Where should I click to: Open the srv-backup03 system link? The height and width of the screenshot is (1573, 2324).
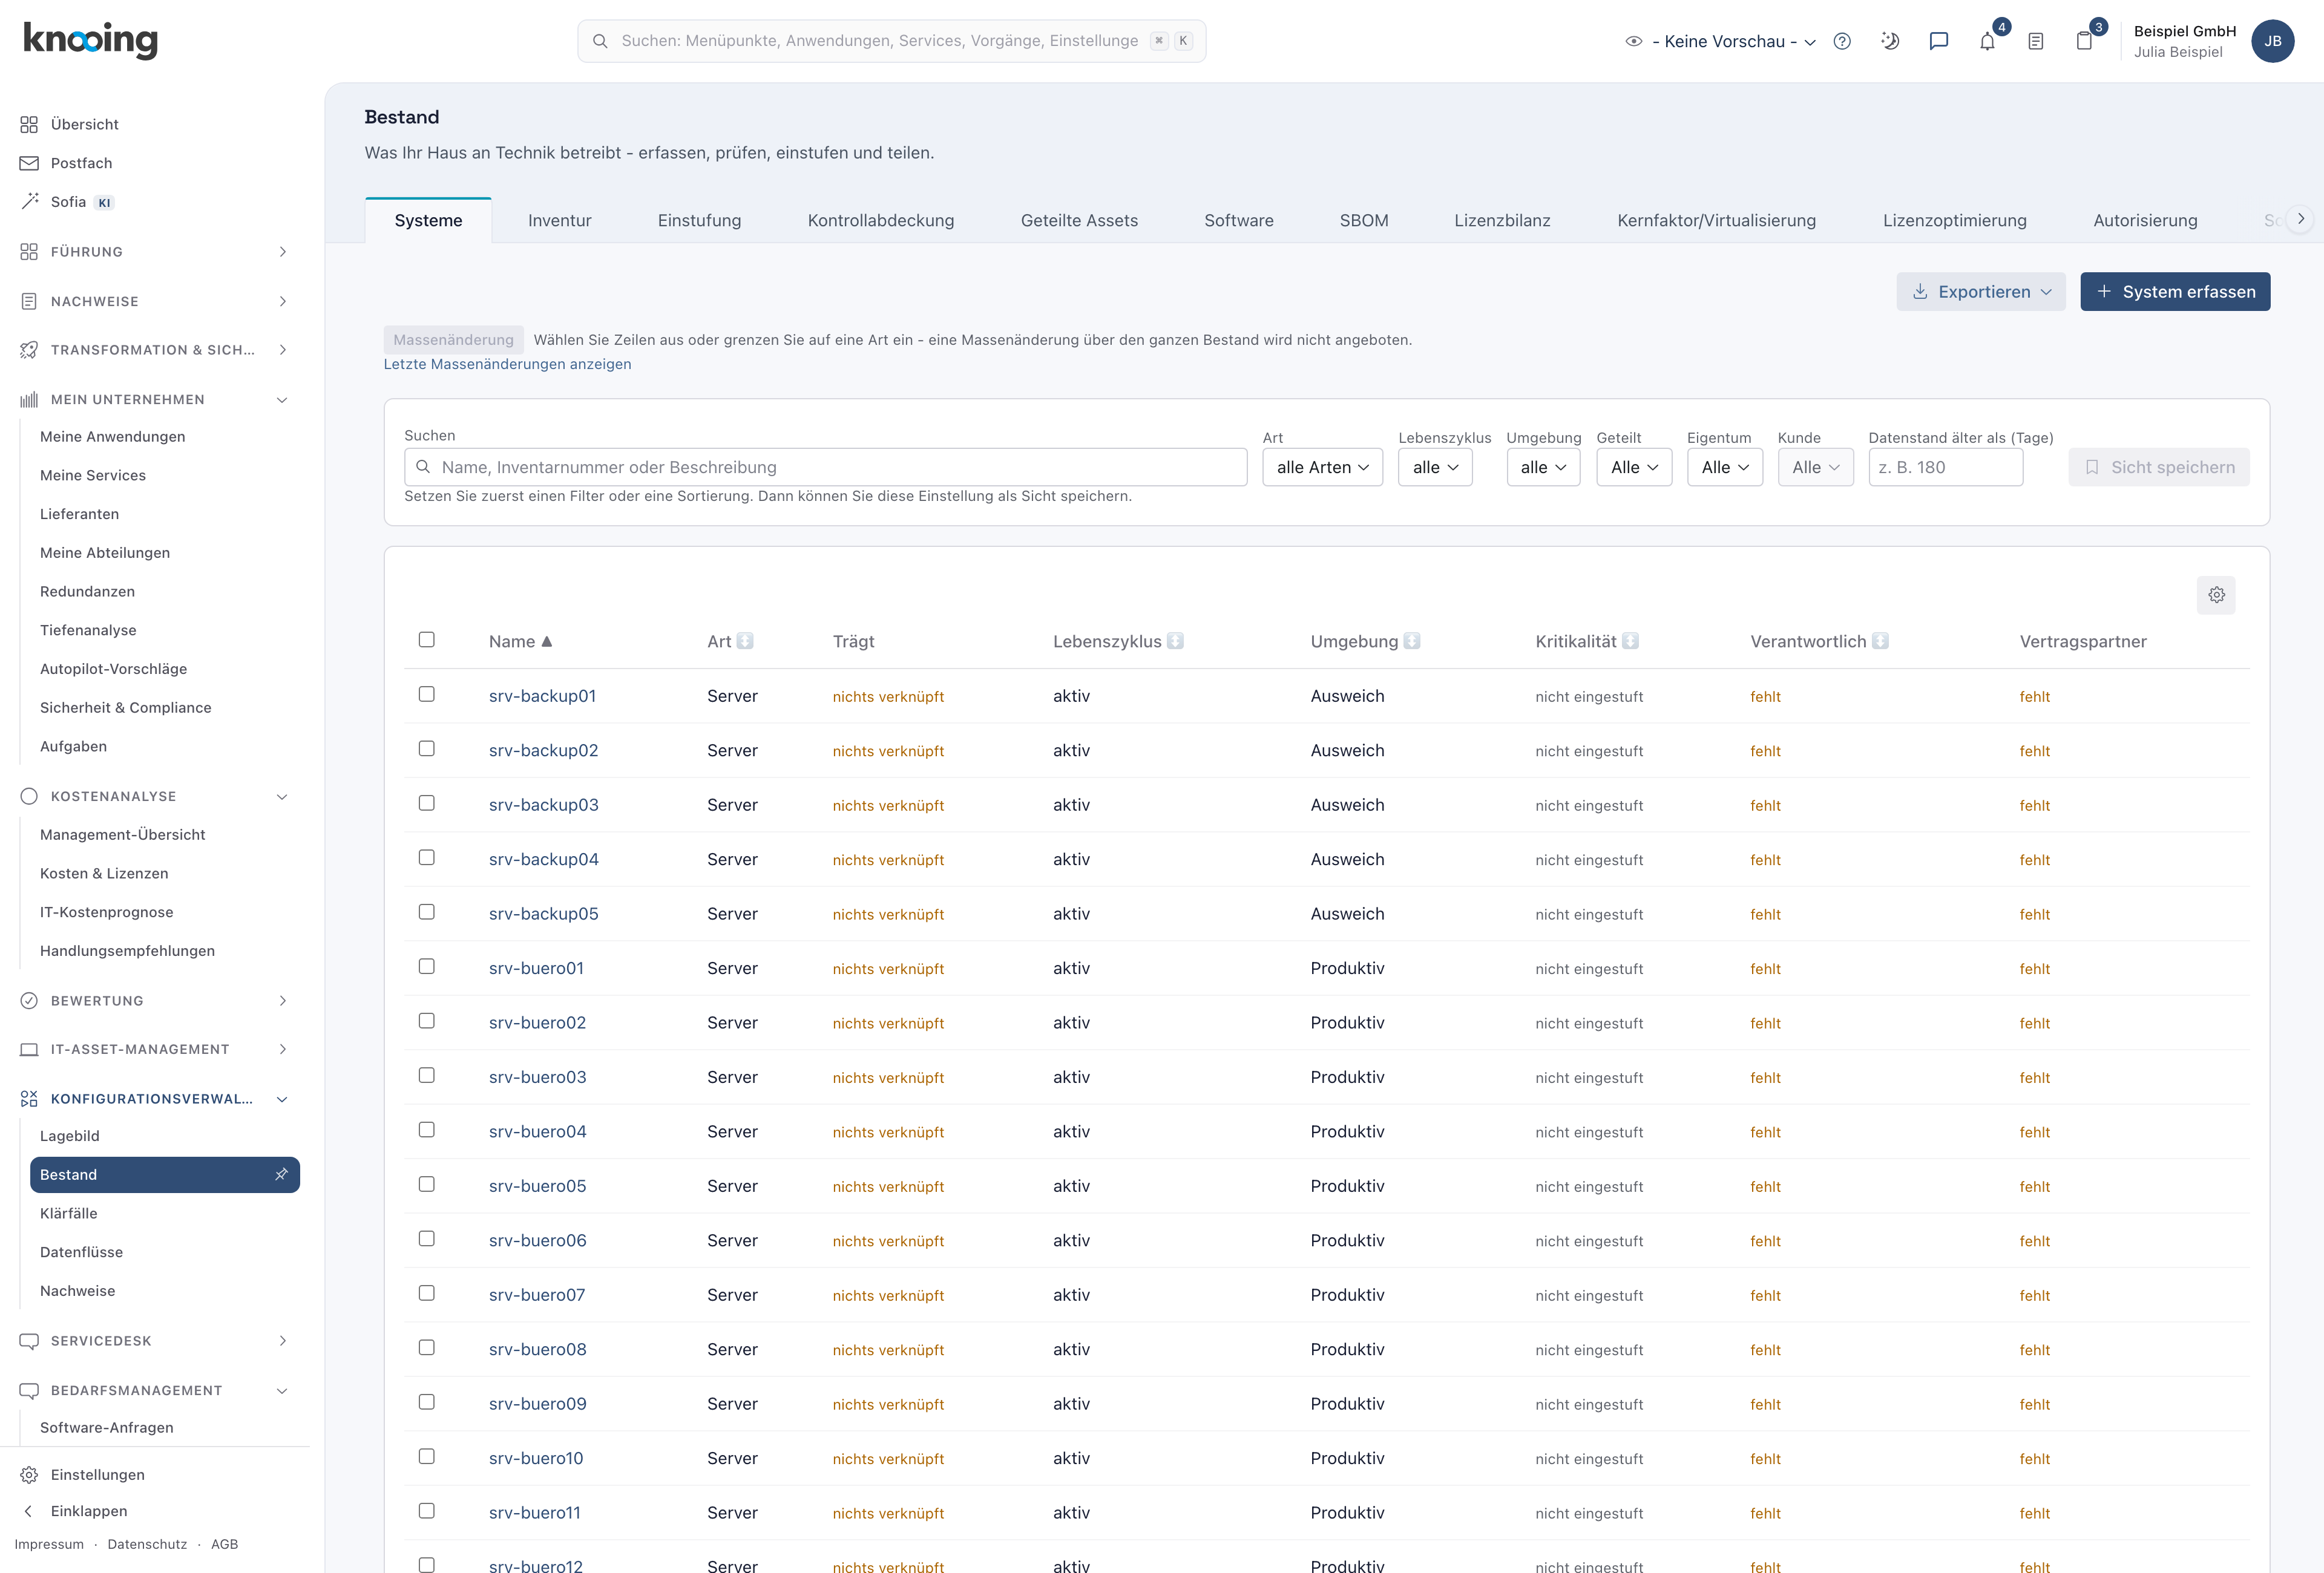click(543, 805)
